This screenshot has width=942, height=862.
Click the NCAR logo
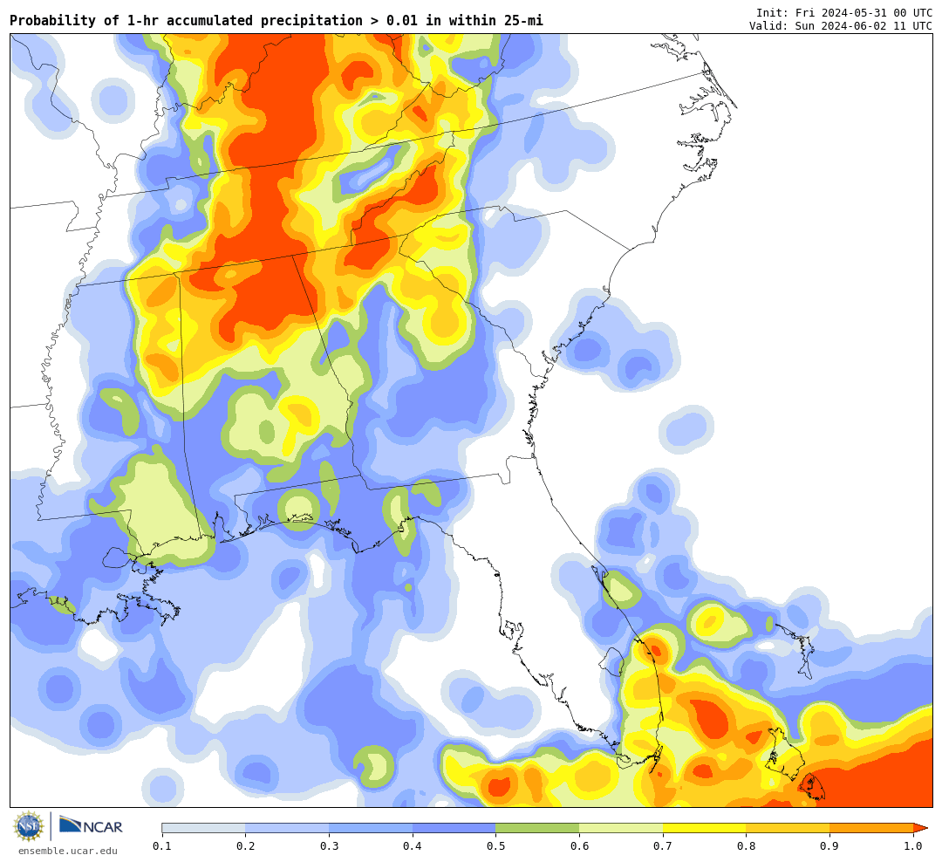click(x=91, y=826)
